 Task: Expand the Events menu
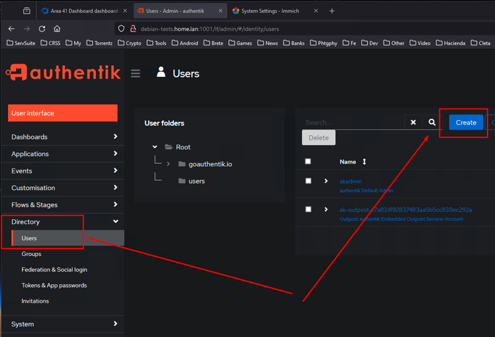[x=63, y=171]
